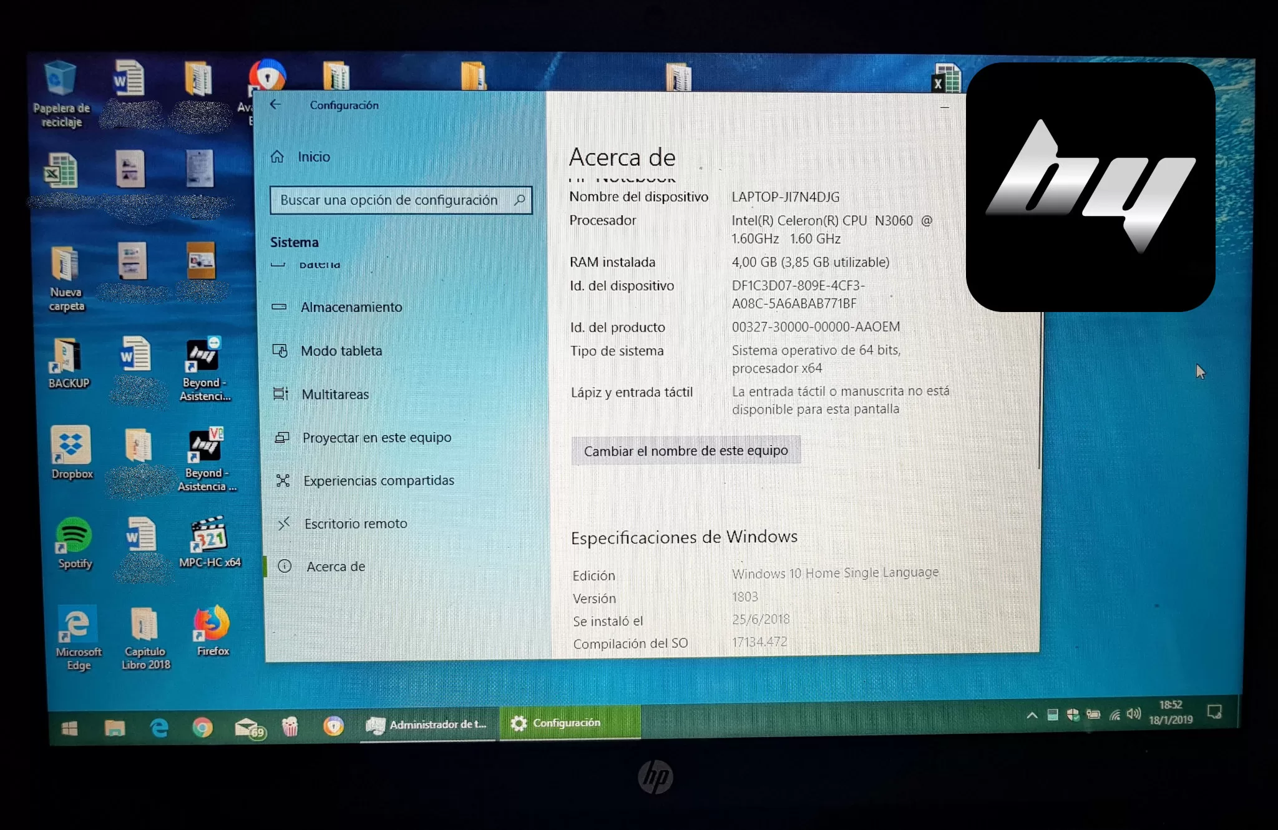Viewport: 1278px width, 830px height.
Task: Open the notification center icon
Action: [x=1214, y=711]
